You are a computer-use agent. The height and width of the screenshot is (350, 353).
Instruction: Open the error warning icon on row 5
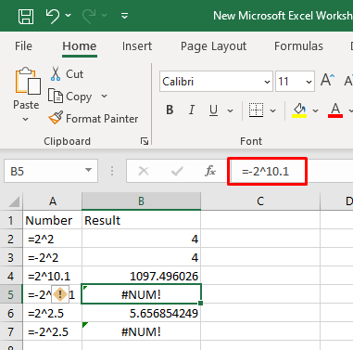point(60,294)
